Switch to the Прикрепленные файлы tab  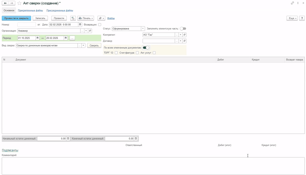point(30,10)
